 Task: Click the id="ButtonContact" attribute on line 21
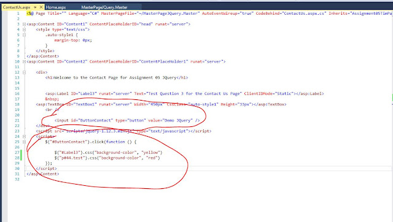tap(92, 120)
